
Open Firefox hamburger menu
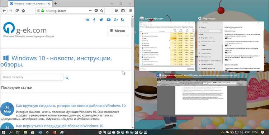pyautogui.click(x=131, y=11)
